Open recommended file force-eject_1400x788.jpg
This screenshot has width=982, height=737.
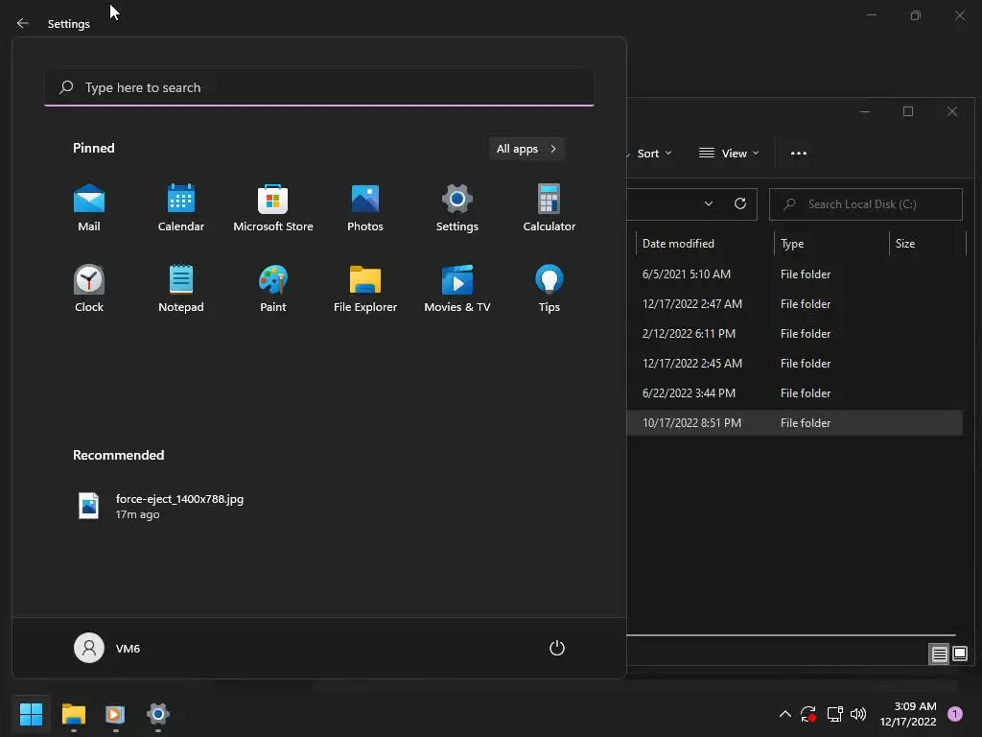(x=160, y=506)
